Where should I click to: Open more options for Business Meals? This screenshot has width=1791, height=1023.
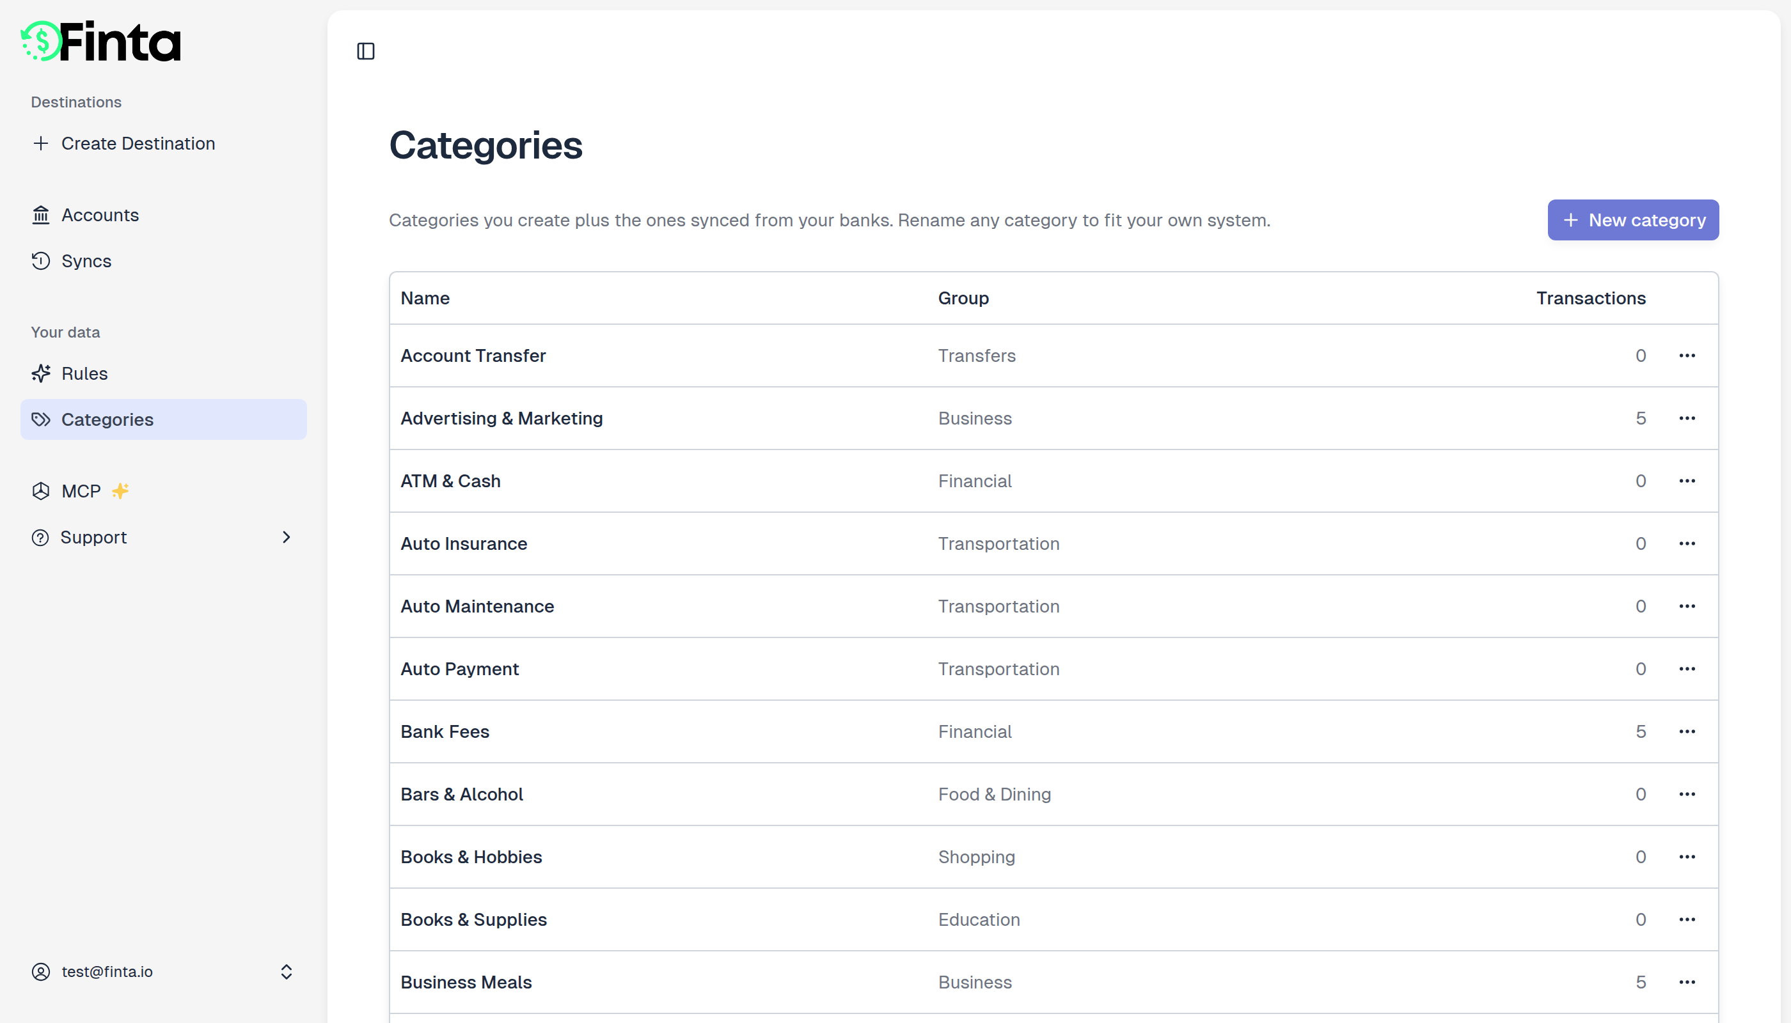pyautogui.click(x=1687, y=981)
